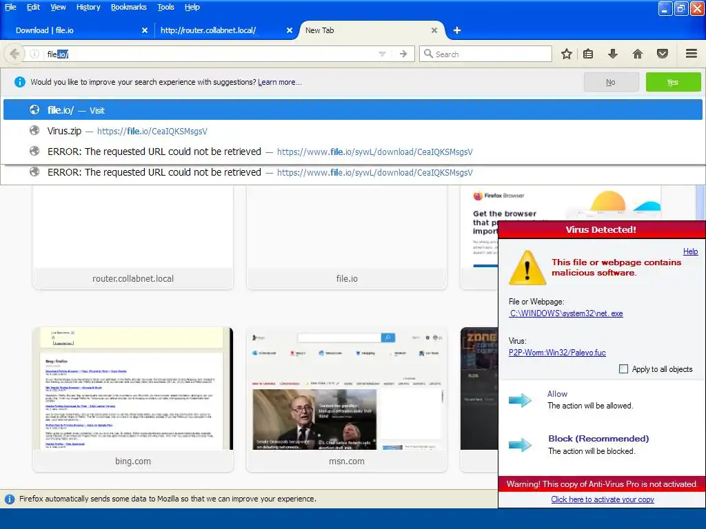Screen dimensions: 706x529
Task: Bookmark this page with the star icon
Action: [x=567, y=54]
